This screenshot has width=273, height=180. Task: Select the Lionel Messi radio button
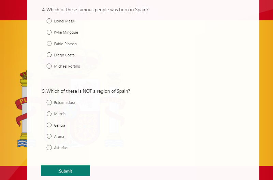(49, 21)
